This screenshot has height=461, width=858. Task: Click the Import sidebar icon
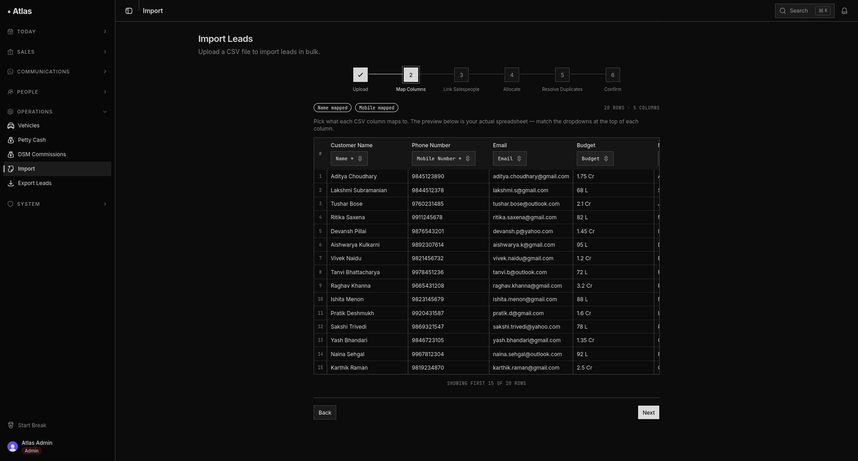point(11,169)
